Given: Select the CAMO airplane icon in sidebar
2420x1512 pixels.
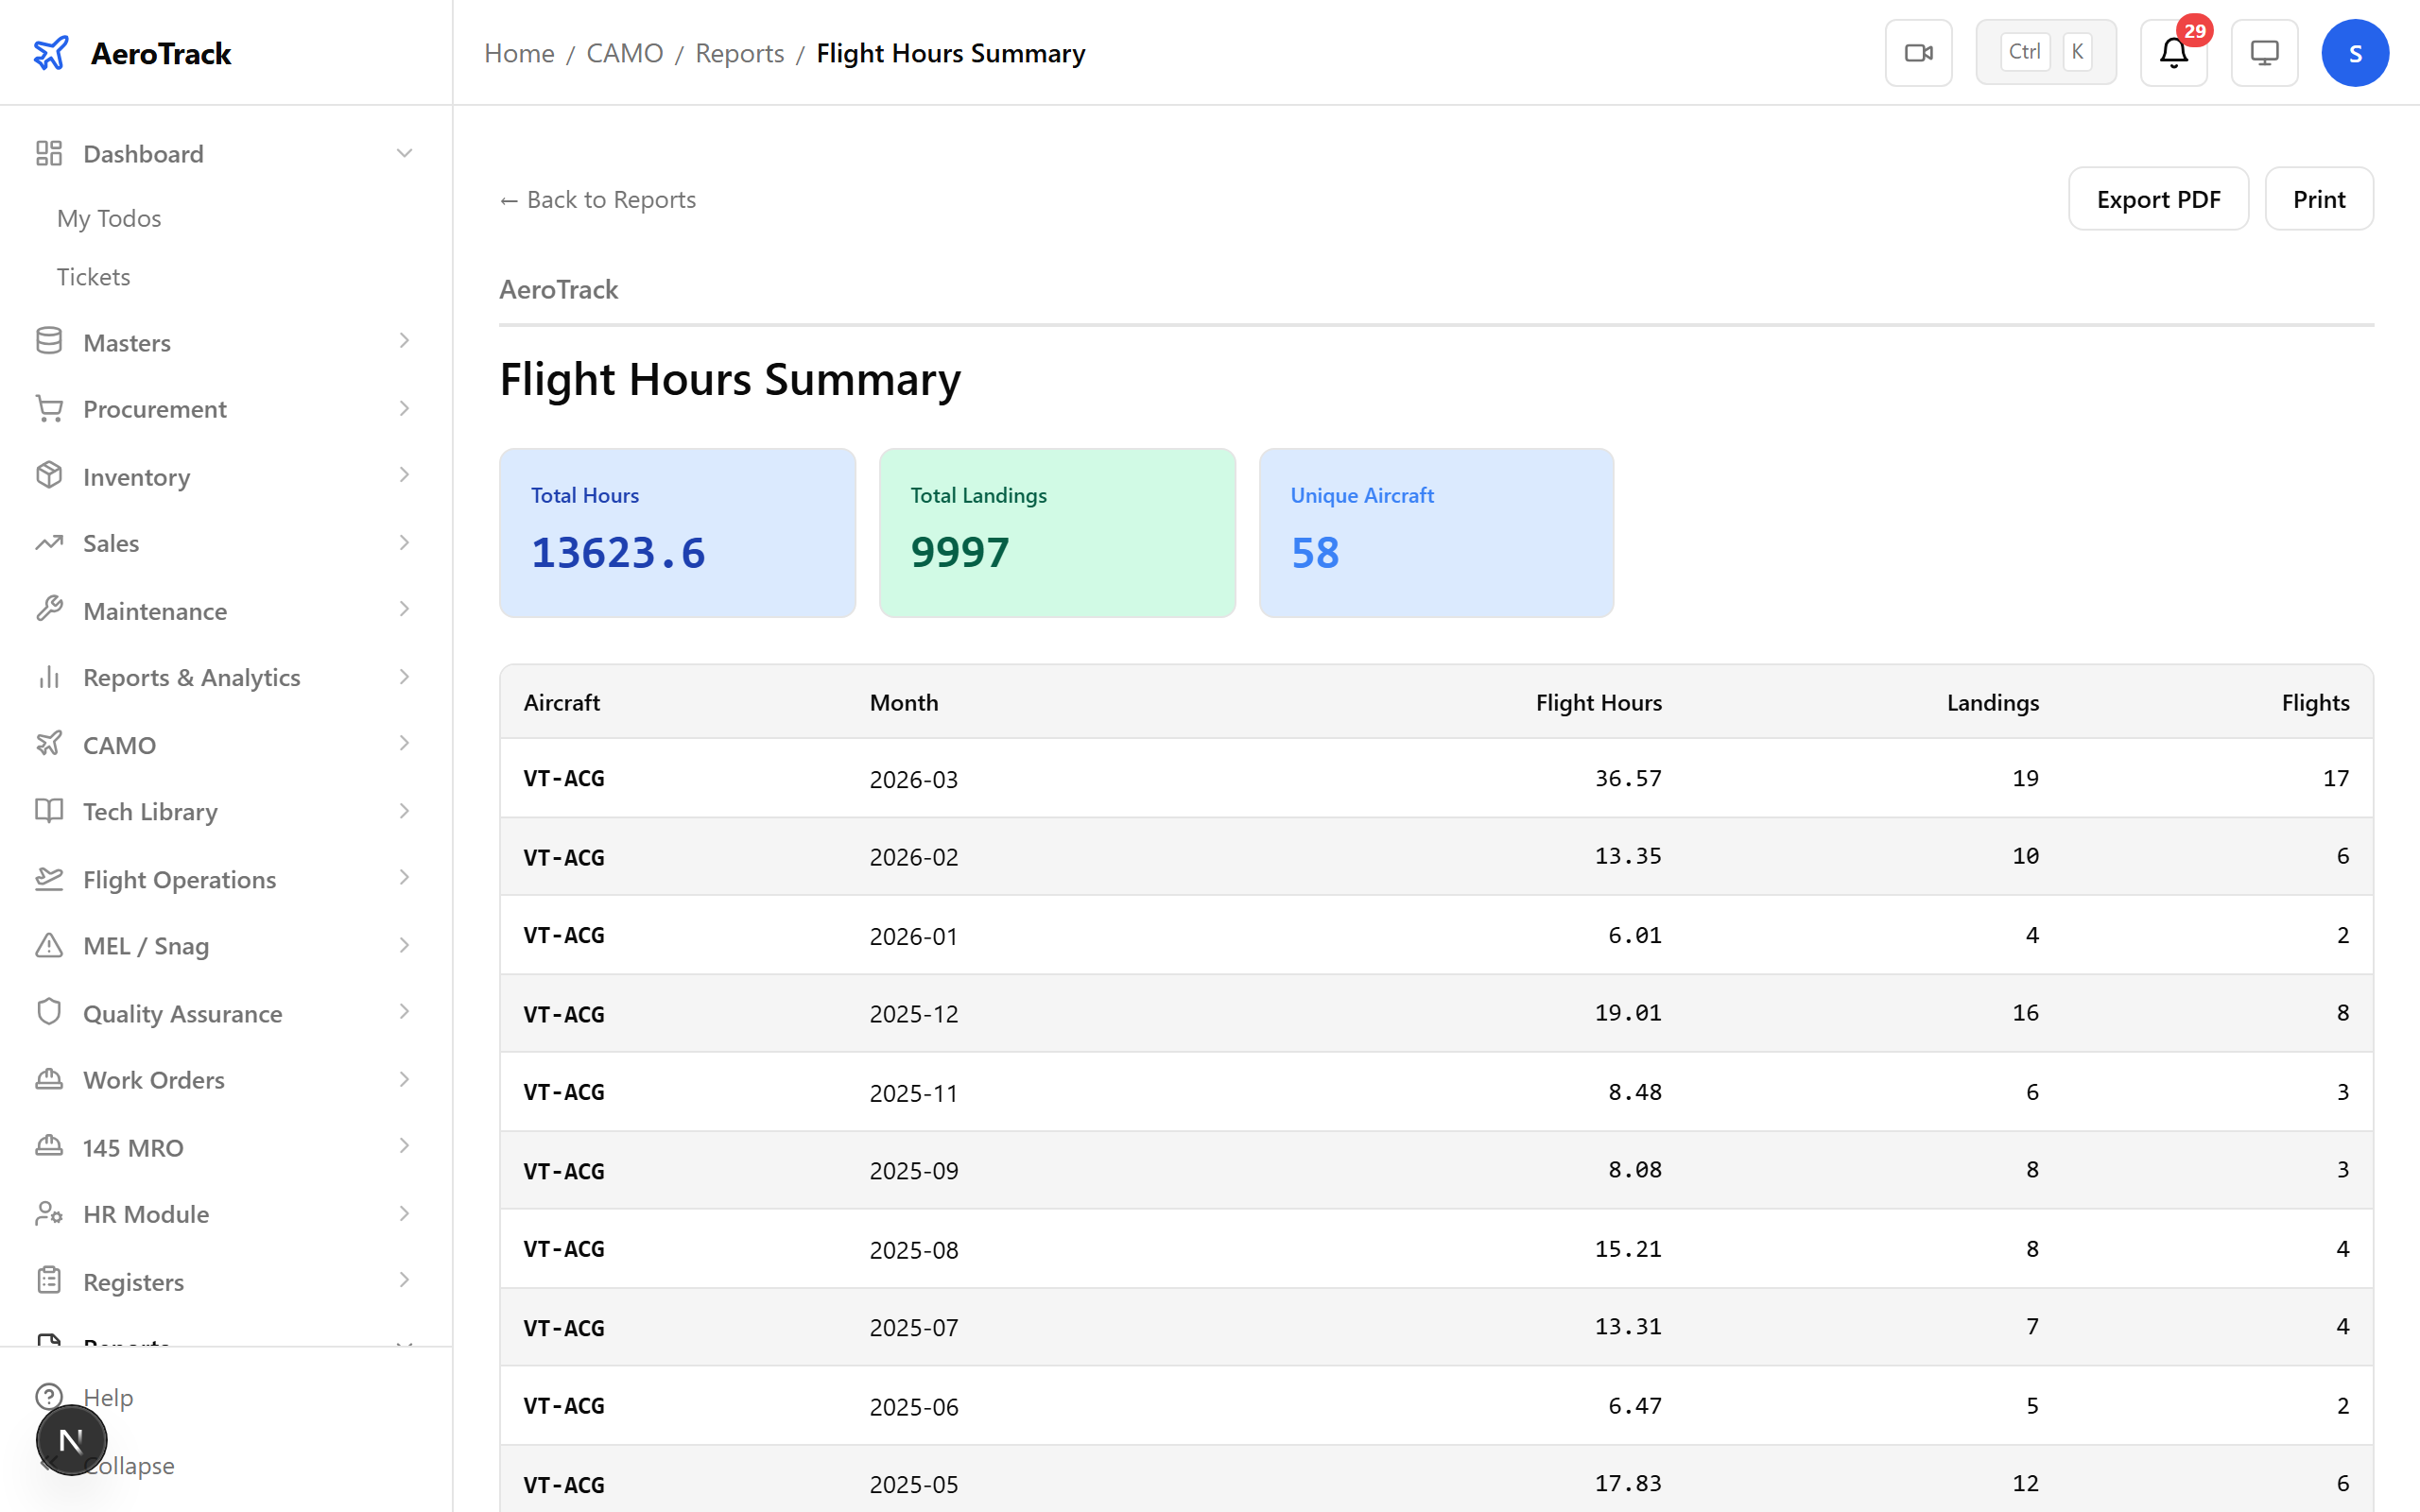Looking at the screenshot, I should click(49, 744).
